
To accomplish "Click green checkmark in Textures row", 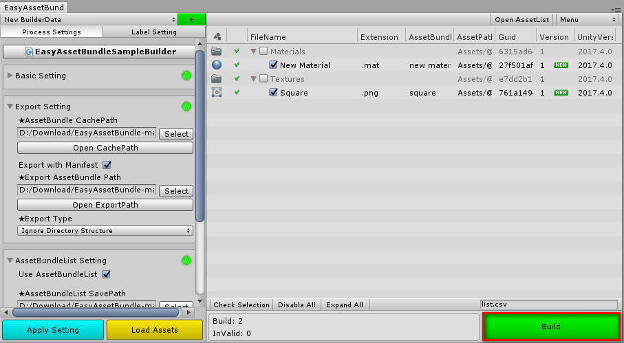I will coord(237,78).
